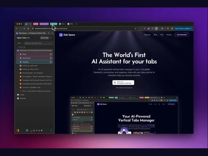Click the pink Music group color dot
Viewport: 208px width, 156px height.
tap(21, 54)
